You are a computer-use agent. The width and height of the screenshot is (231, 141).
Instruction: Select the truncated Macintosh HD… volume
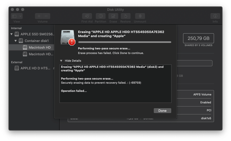[x=31, y=54]
